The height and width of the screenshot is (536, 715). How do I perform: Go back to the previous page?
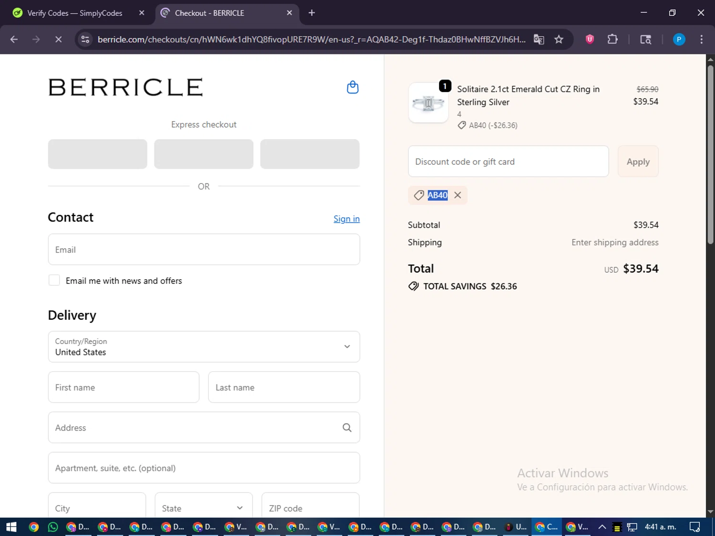pyautogui.click(x=14, y=40)
